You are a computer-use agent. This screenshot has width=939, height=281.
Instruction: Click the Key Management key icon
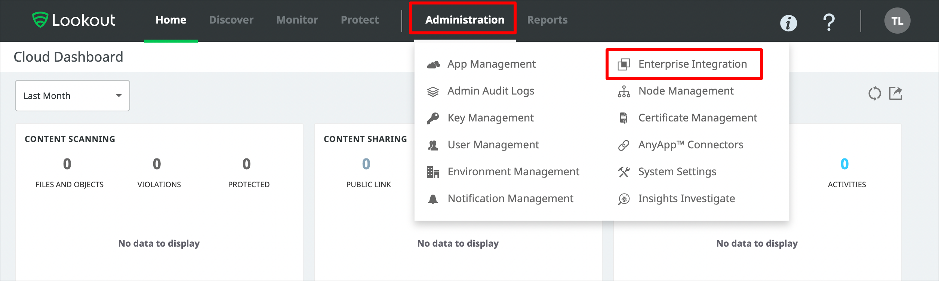(x=433, y=118)
